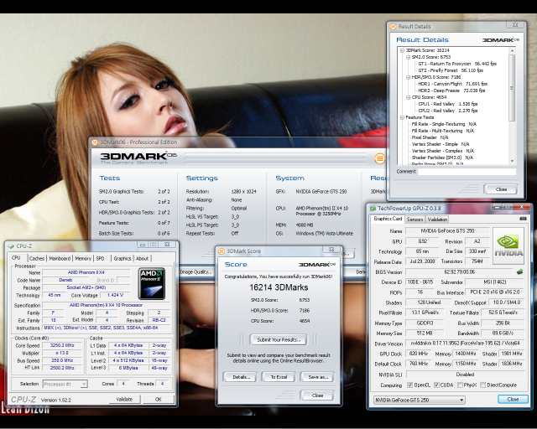This screenshot has width=537, height=429.
Task: Toggle the OpenCL checkbox in GPU-Z
Action: click(x=409, y=385)
